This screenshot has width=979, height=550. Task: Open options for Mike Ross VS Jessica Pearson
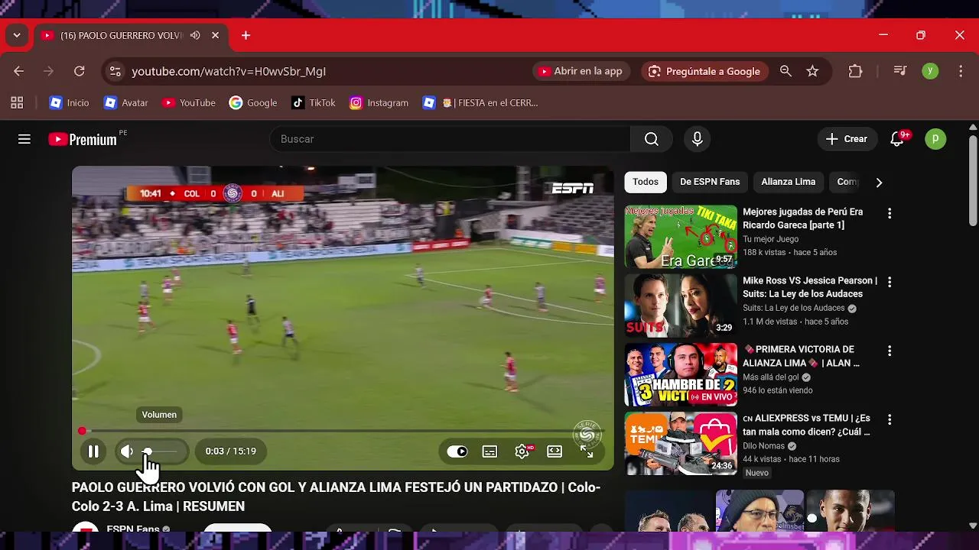coord(889,282)
